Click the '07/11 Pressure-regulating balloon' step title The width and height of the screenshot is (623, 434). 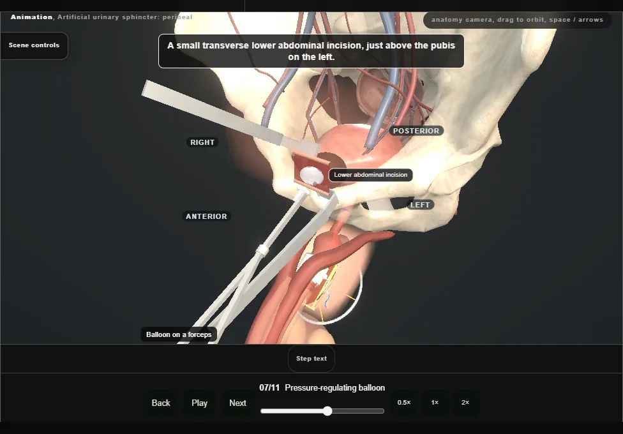(322, 388)
